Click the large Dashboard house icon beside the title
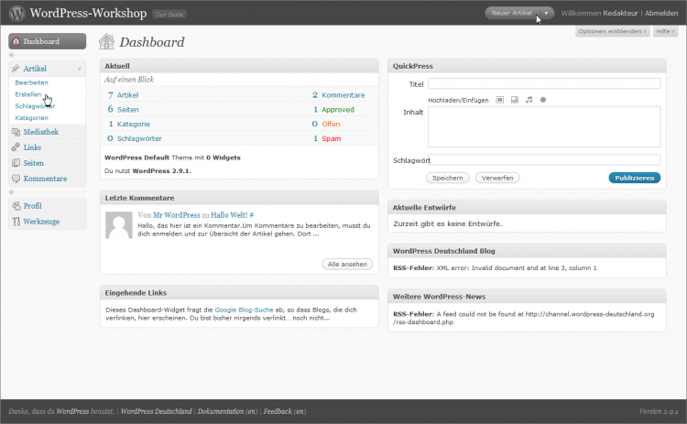This screenshot has height=424, width=687. 106,41
